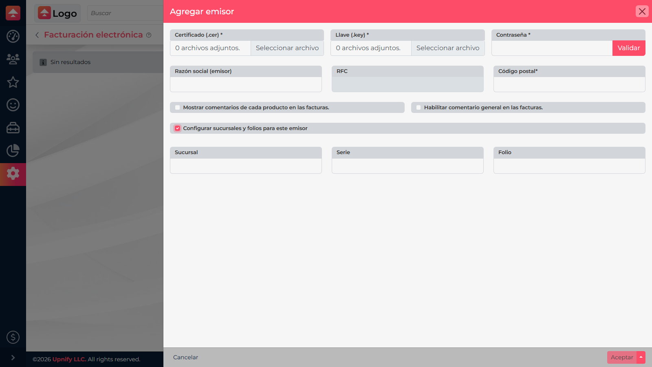
Task: Click the info icon beside Sin resultados
Action: click(x=43, y=62)
